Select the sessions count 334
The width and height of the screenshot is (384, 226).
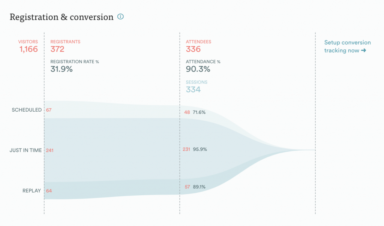click(193, 89)
